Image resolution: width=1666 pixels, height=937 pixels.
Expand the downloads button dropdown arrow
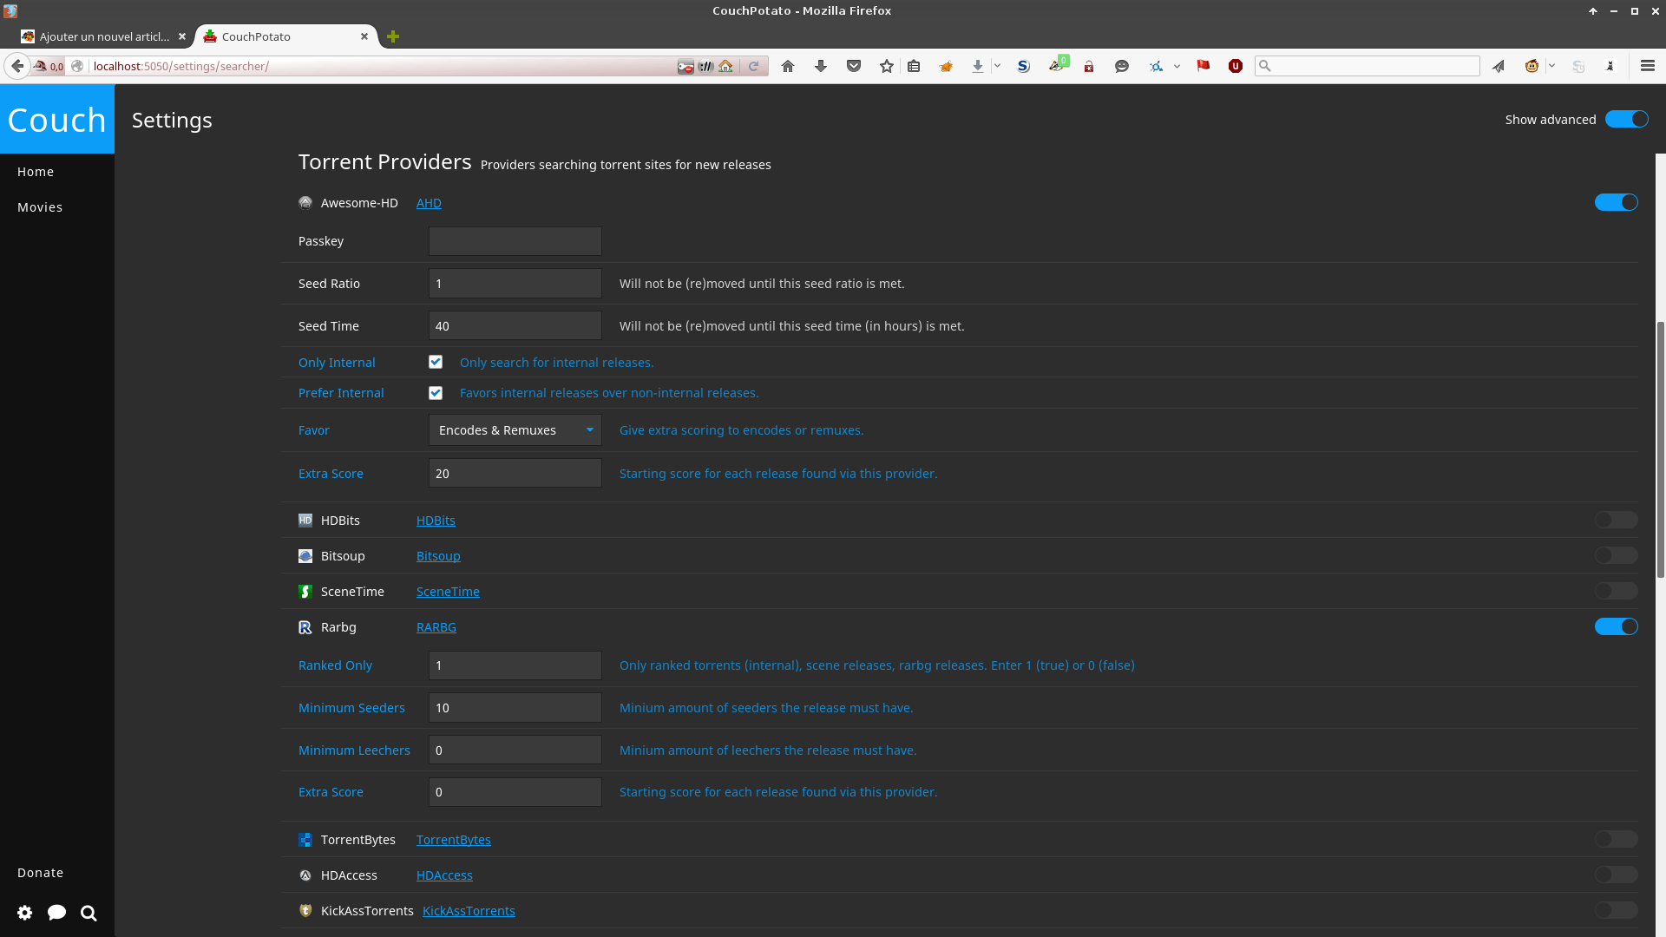[998, 66]
